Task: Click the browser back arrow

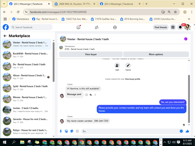Action: click(x=4, y=12)
